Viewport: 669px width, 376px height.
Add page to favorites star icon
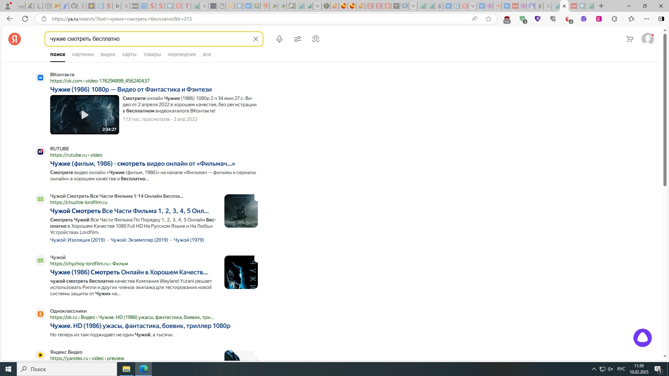pos(489,19)
